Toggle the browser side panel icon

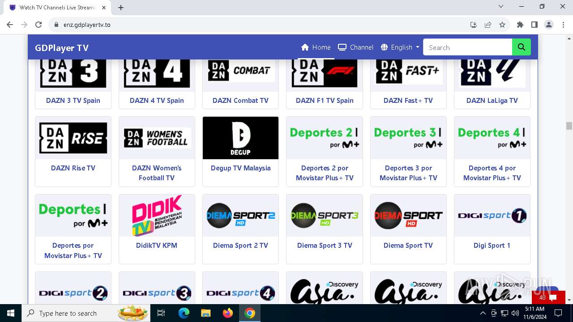coord(535,25)
